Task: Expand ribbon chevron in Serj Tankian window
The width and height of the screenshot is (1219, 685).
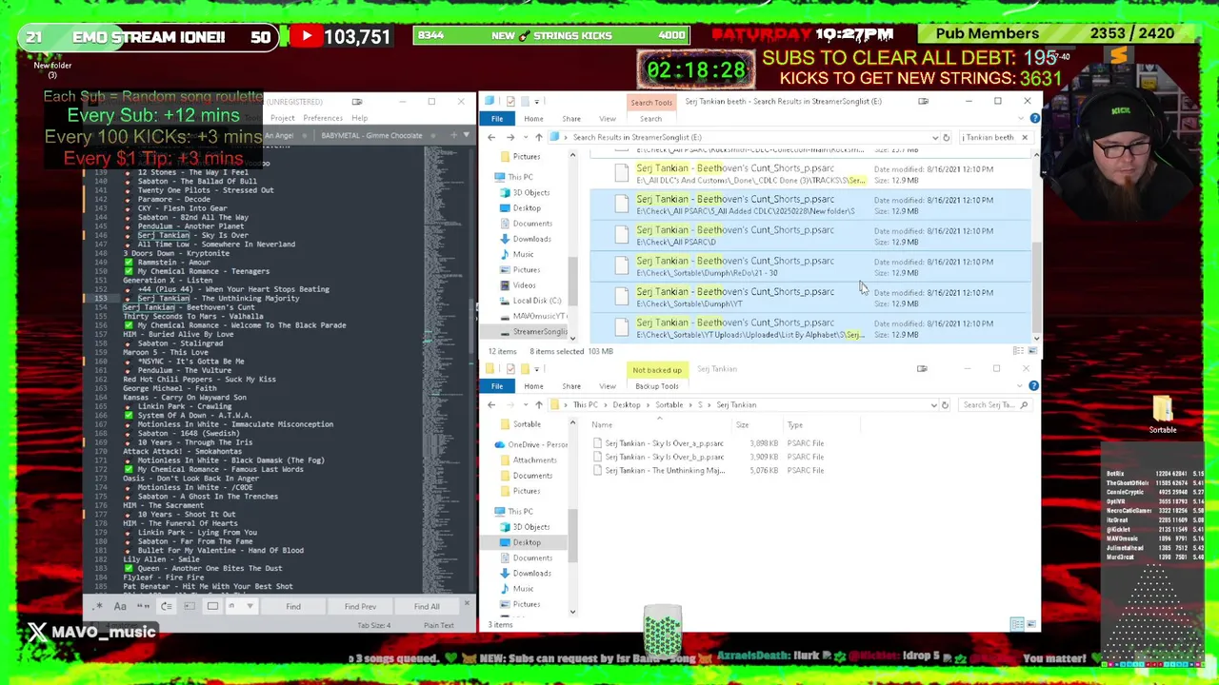Action: 1022,386
